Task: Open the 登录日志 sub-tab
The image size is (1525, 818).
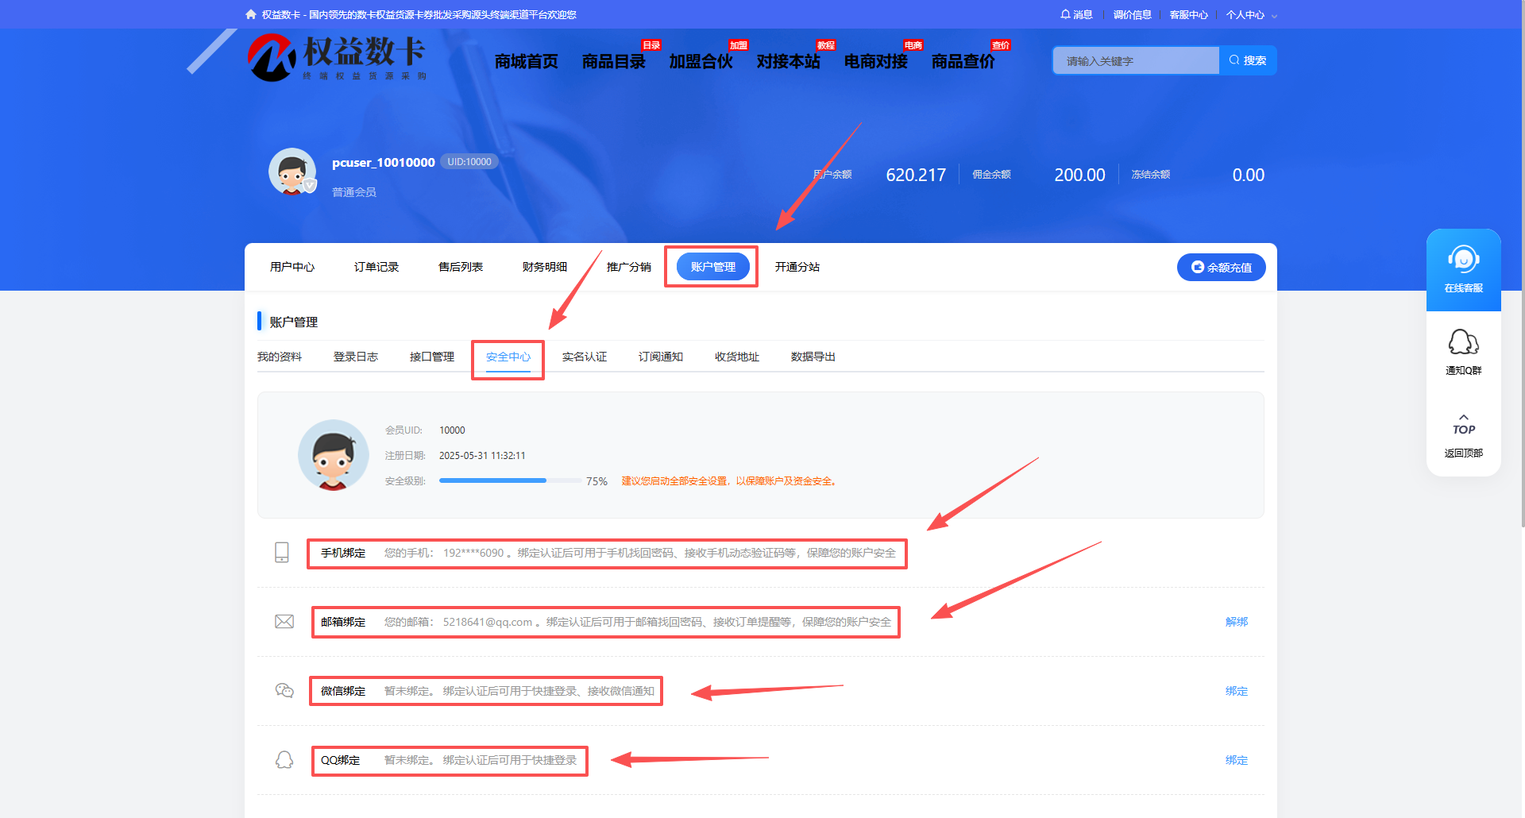Action: (355, 357)
